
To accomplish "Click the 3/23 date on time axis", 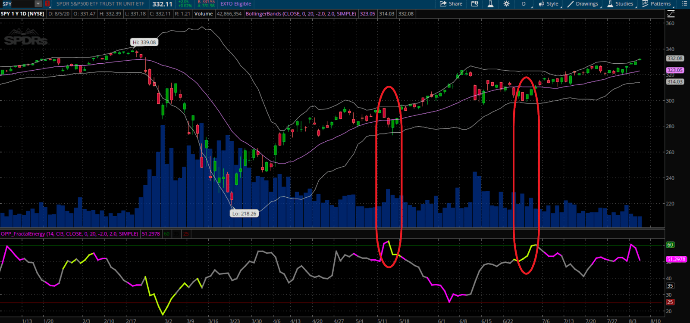I will tap(235, 321).
